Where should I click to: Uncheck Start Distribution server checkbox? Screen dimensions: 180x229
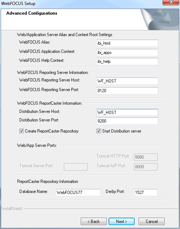(x=99, y=131)
